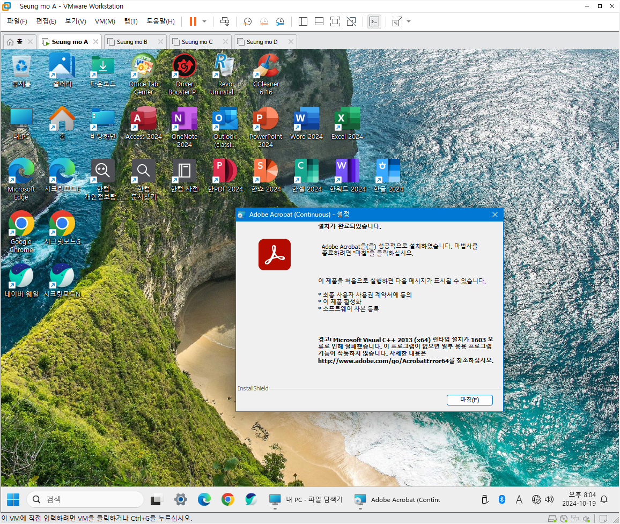Select Revo Uninstaller desktop icon
The image size is (620, 524).
[225, 75]
